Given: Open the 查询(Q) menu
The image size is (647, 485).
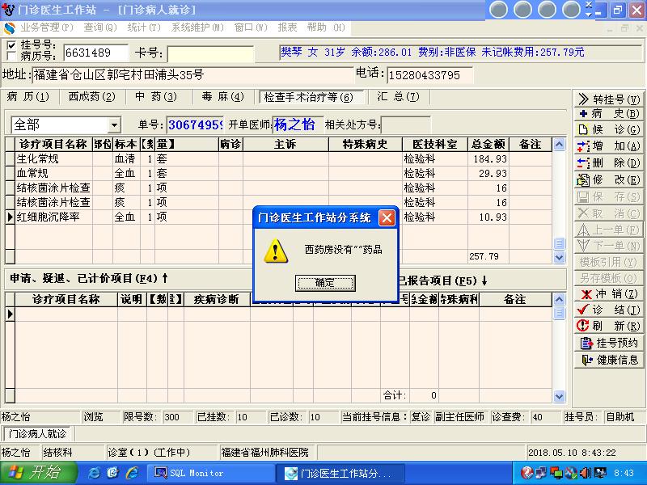Looking at the screenshot, I should click(x=100, y=27).
